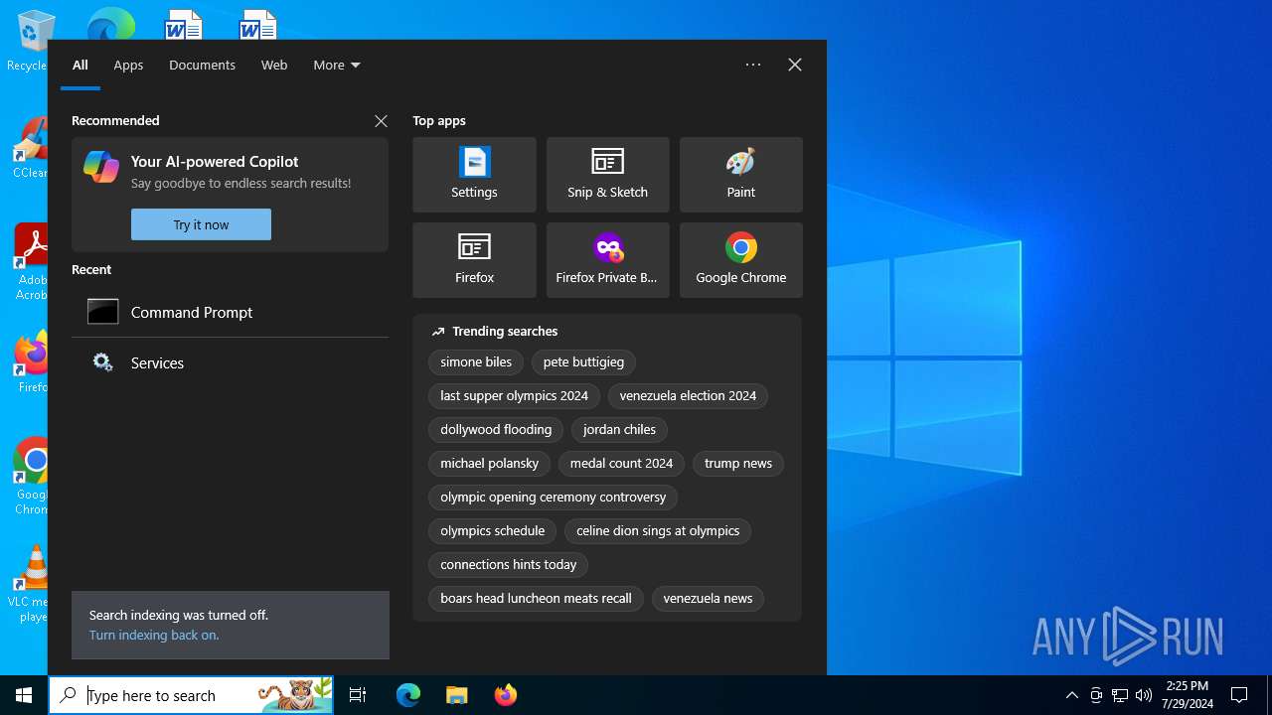
Task: Launch Firefox tile in Top apps
Action: pos(474,260)
